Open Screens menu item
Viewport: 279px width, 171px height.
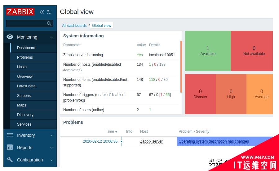[x=33, y=95]
